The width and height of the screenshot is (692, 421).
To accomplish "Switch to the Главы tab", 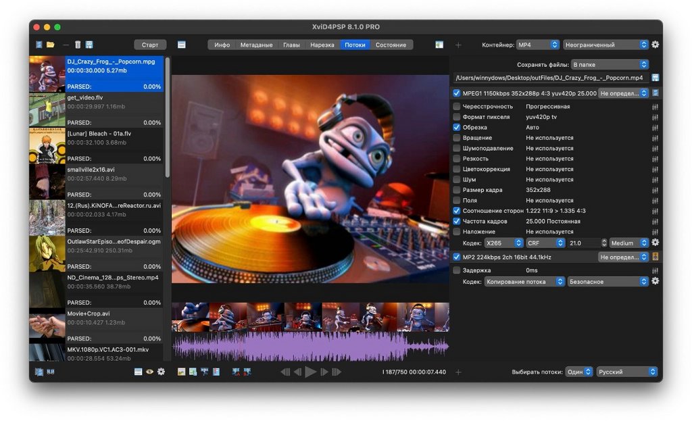I will [291, 45].
